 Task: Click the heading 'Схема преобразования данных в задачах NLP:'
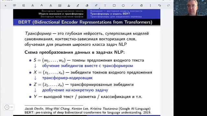tap(75, 52)
